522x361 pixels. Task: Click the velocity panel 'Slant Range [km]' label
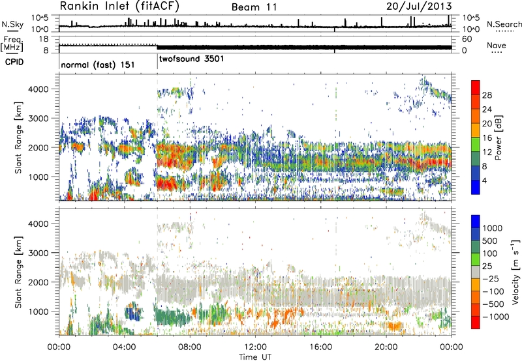[x=18, y=272]
